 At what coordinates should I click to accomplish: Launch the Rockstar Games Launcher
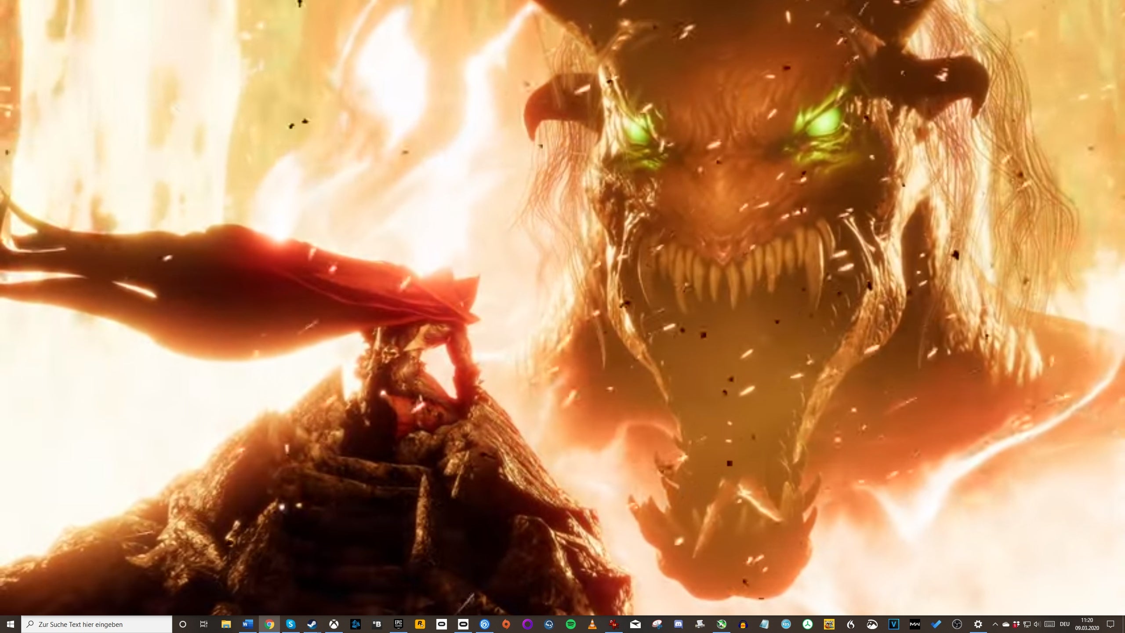click(420, 624)
